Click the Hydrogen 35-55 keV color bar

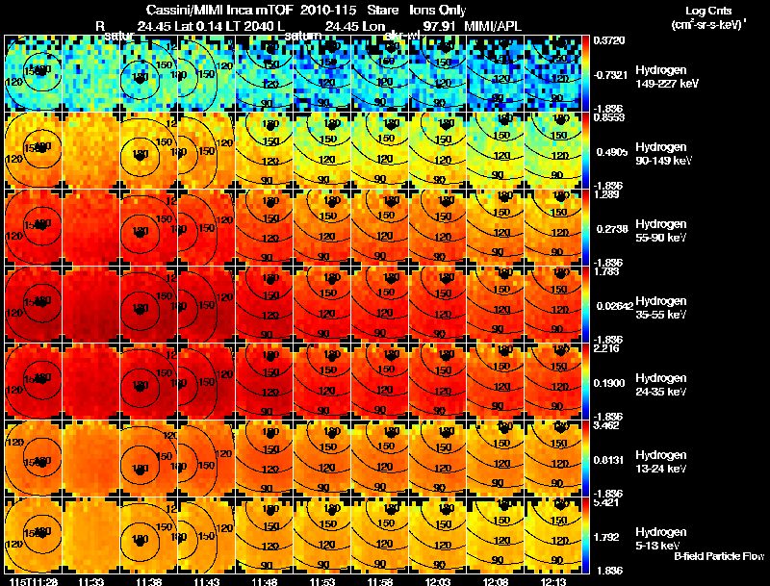[585, 304]
